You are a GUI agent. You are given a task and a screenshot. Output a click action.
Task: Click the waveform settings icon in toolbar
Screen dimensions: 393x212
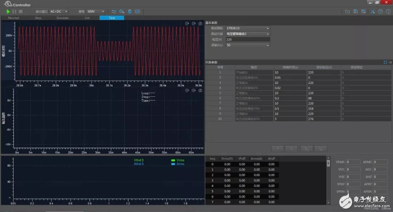point(114,12)
